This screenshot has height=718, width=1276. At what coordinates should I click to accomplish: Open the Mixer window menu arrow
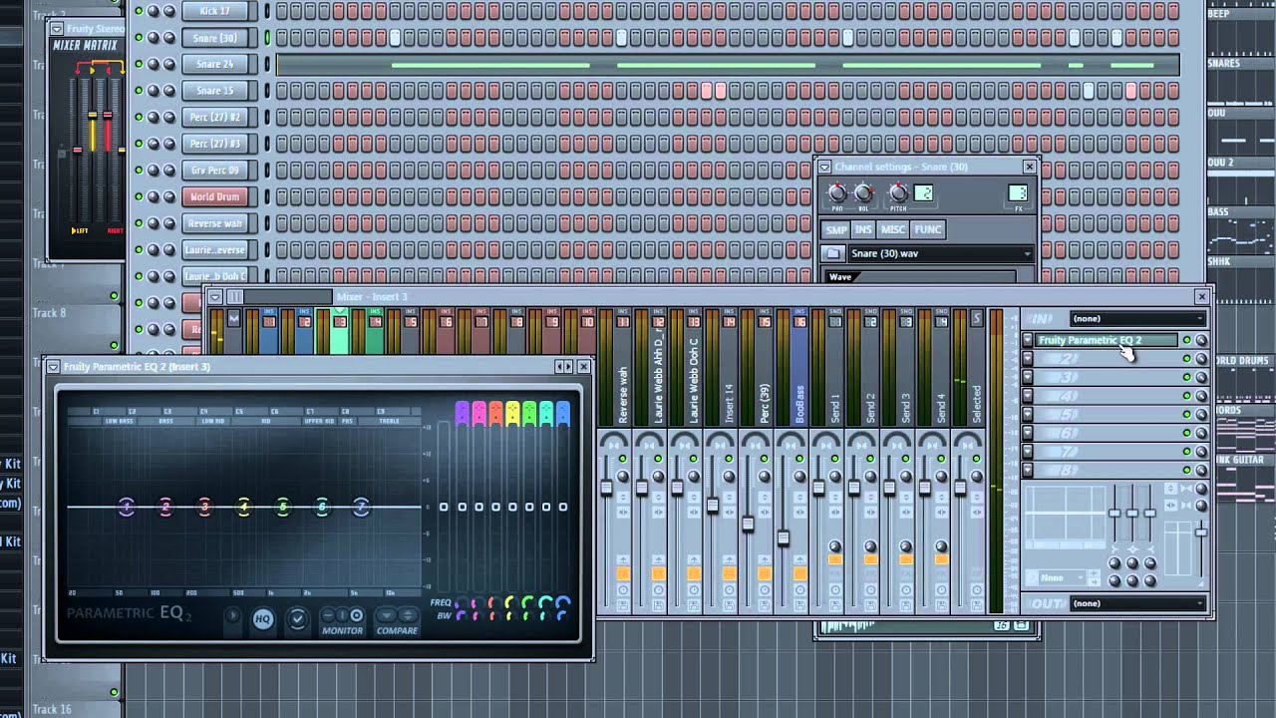(214, 297)
